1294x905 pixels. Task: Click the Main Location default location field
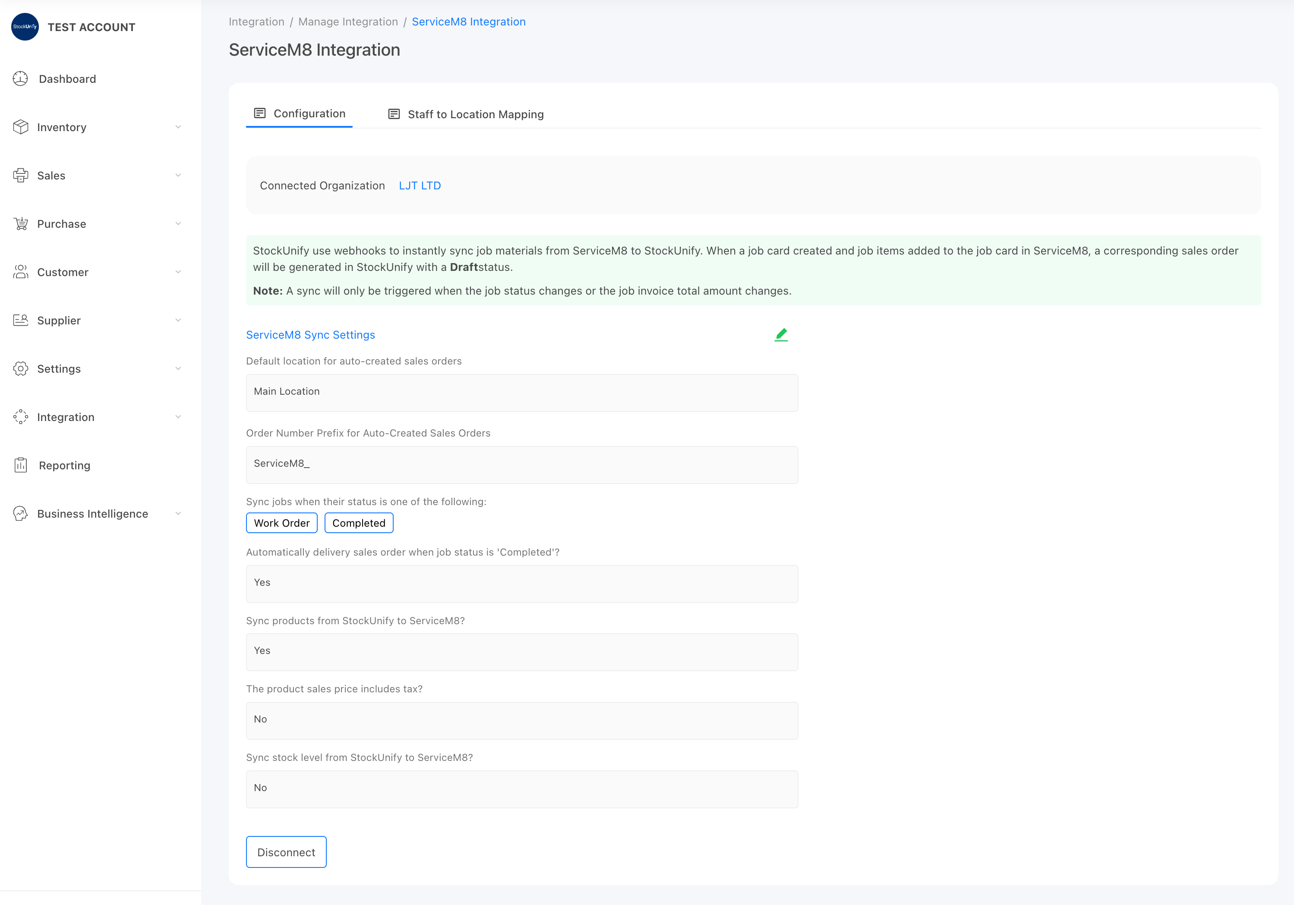pos(522,393)
